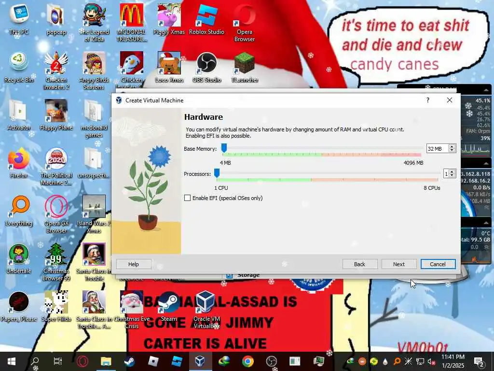Click the Base Memory 32 MB field

(437, 149)
